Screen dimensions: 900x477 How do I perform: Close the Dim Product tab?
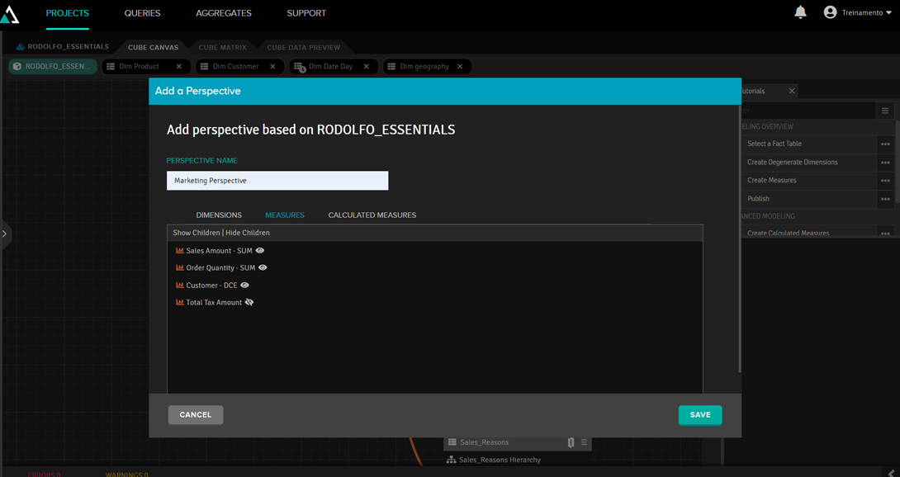click(179, 67)
